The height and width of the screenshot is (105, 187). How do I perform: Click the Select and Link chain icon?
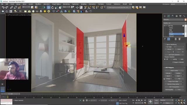[x=11, y=8]
